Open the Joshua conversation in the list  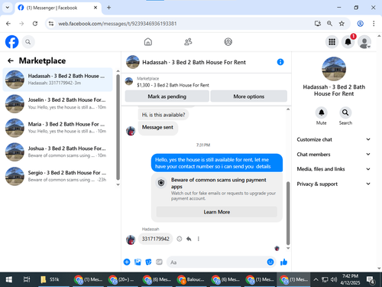tap(57, 152)
